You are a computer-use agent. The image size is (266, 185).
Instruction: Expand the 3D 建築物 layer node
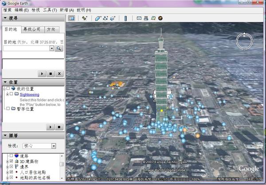click(8, 162)
